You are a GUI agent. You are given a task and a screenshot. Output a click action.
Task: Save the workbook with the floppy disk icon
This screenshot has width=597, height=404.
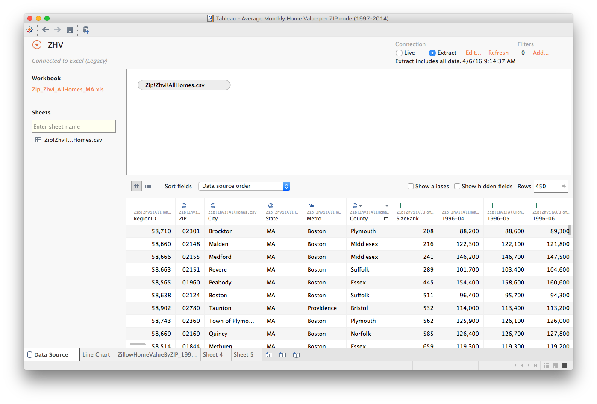click(x=70, y=30)
